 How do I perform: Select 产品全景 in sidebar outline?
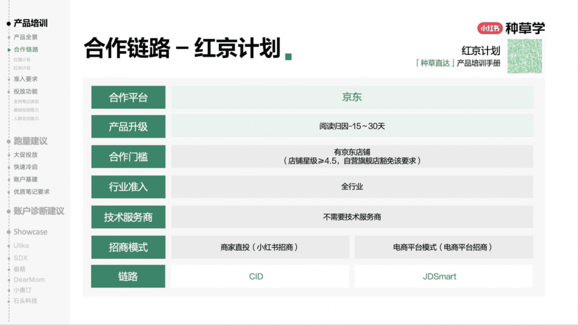(26, 37)
